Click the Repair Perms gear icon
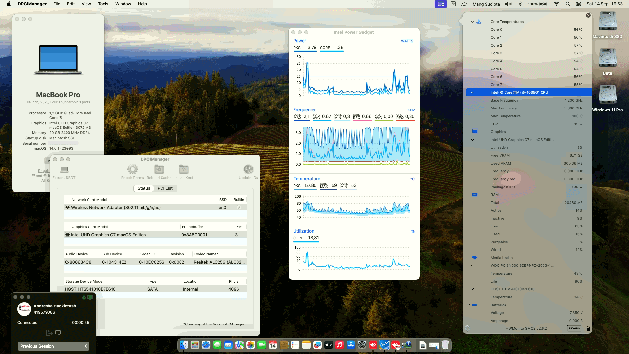The width and height of the screenshot is (629, 354). click(x=133, y=169)
